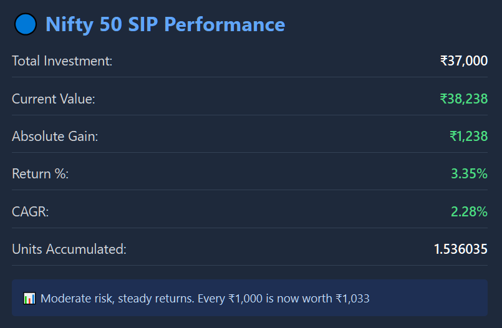
Task: Click the ₹38,238 current value figure
Action: pyautogui.click(x=463, y=99)
